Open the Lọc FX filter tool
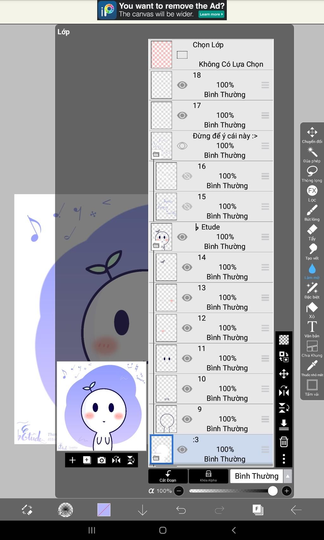Screen dimensions: 324x540 coord(312,194)
